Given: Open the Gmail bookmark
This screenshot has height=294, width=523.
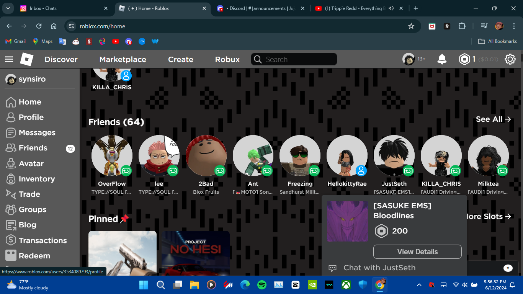Looking at the screenshot, I should tap(16, 41).
